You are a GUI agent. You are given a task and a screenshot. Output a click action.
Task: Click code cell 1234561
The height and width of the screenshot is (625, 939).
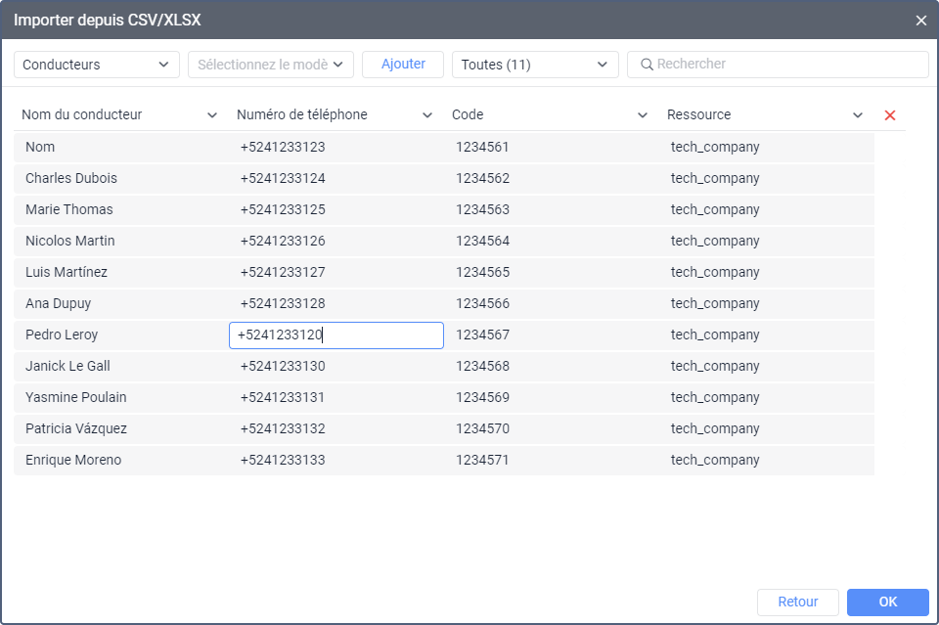pyautogui.click(x=482, y=148)
